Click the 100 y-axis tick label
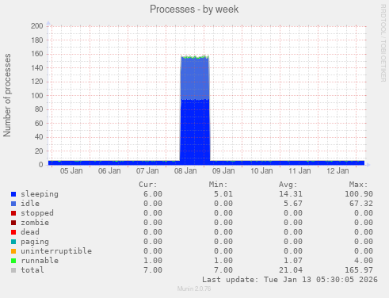389x298 pixels. point(37,95)
